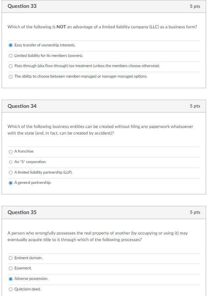Select "A limited liability partnership (LLP)" option
208x296 pixels.
(x=11, y=172)
